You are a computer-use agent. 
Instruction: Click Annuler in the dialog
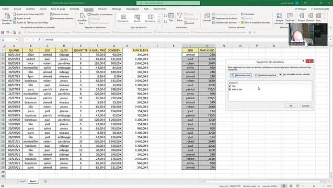click(x=306, y=105)
